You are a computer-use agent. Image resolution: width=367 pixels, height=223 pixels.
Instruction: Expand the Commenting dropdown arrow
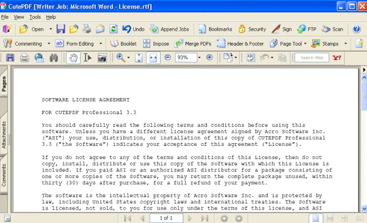[49, 44]
